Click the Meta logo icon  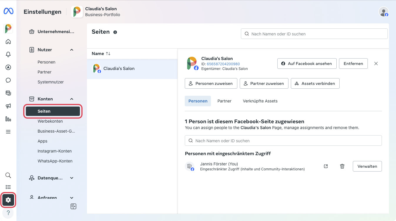point(8,11)
